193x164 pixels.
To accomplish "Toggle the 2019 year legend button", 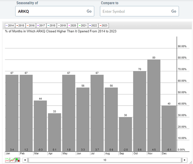I will pyautogui.click(x=62, y=26).
